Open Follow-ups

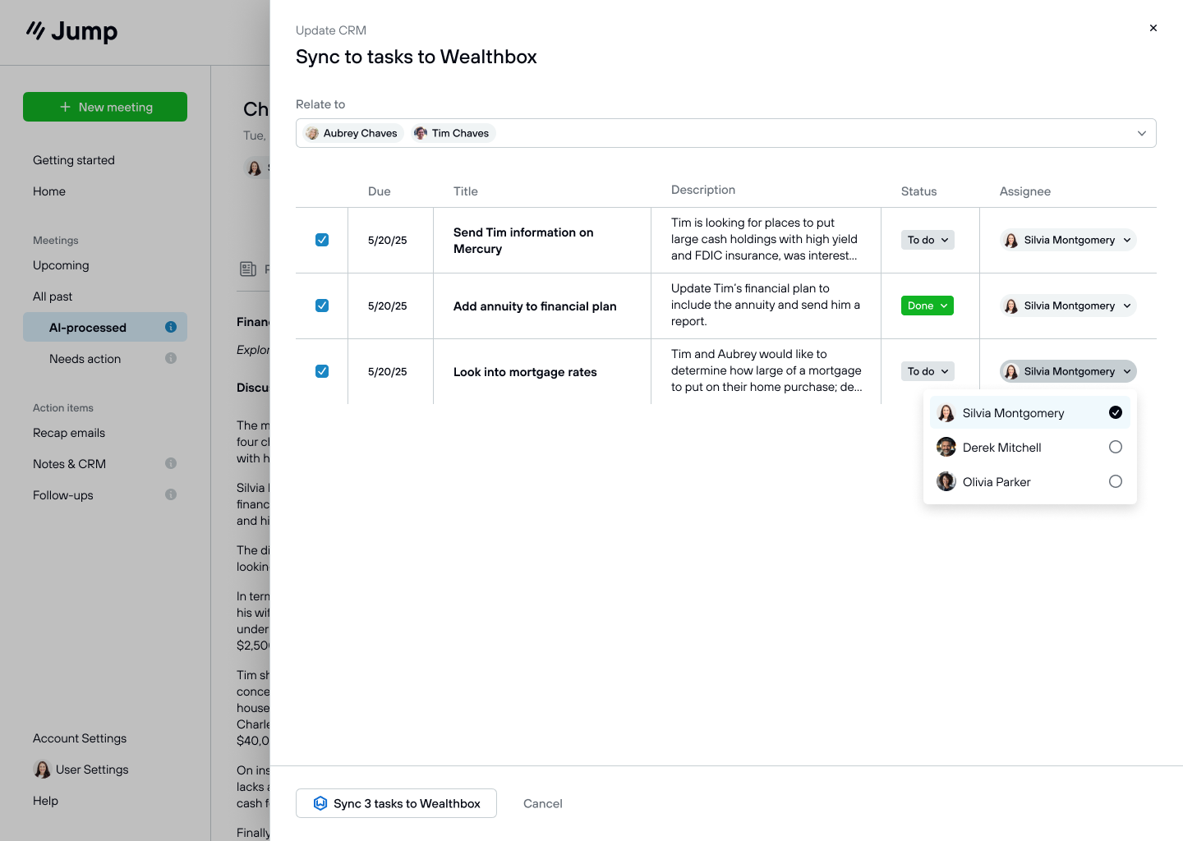[x=63, y=495]
